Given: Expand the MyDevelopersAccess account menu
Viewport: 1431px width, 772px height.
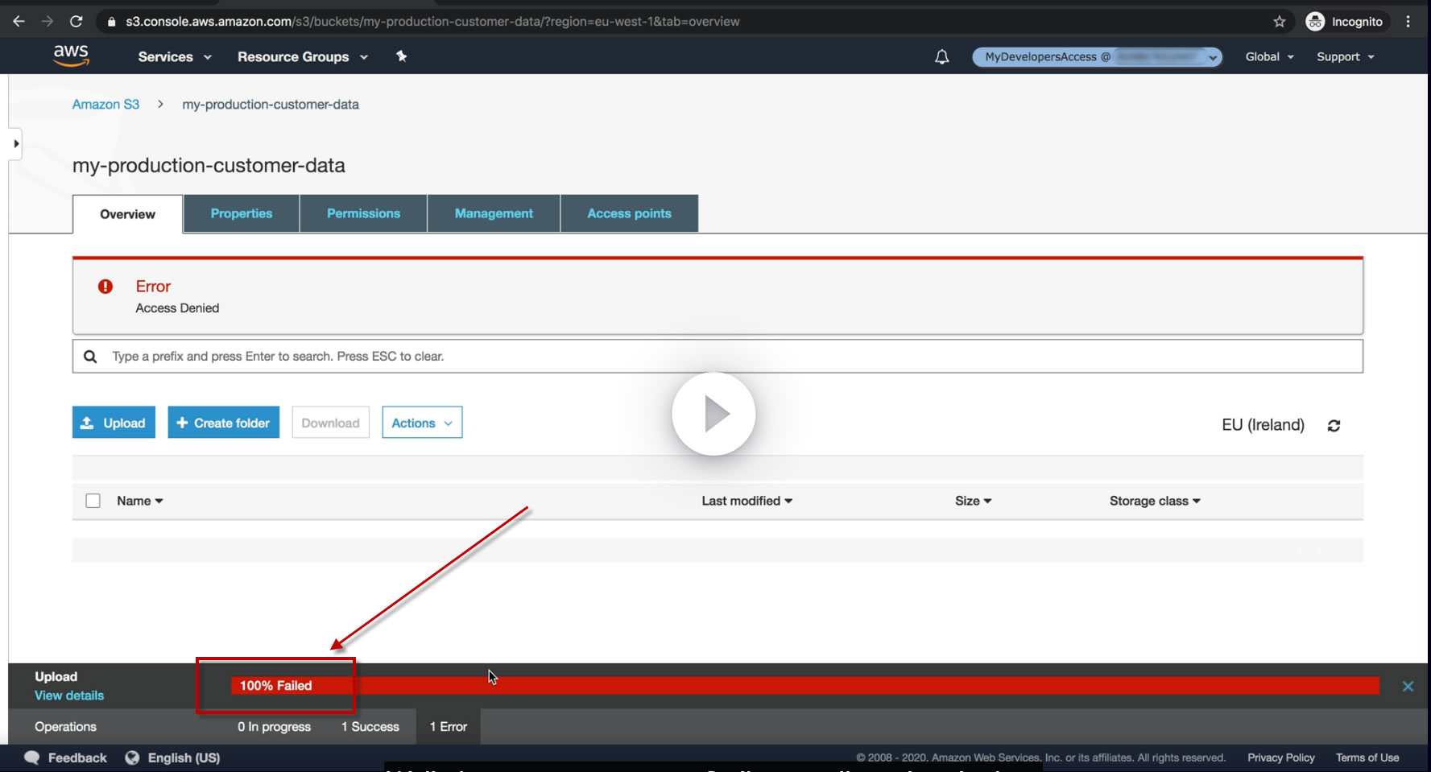Looking at the screenshot, I should pos(1097,57).
